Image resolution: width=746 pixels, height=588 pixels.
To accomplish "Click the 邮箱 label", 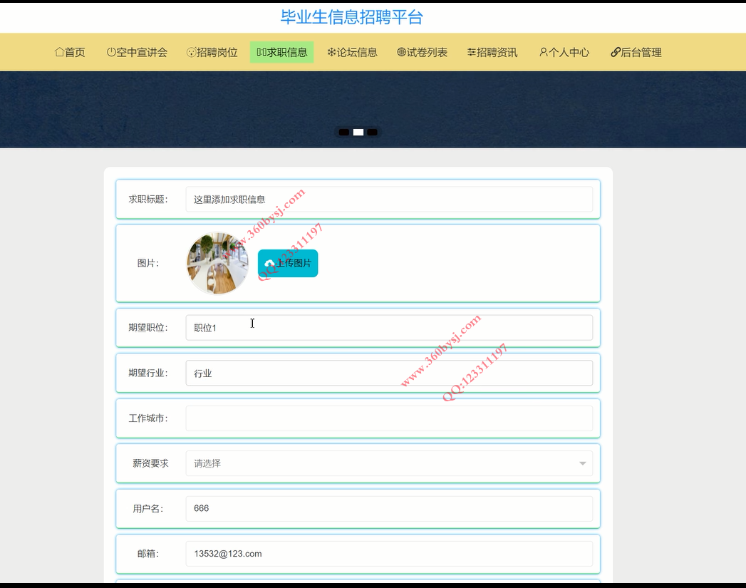I will (x=148, y=554).
